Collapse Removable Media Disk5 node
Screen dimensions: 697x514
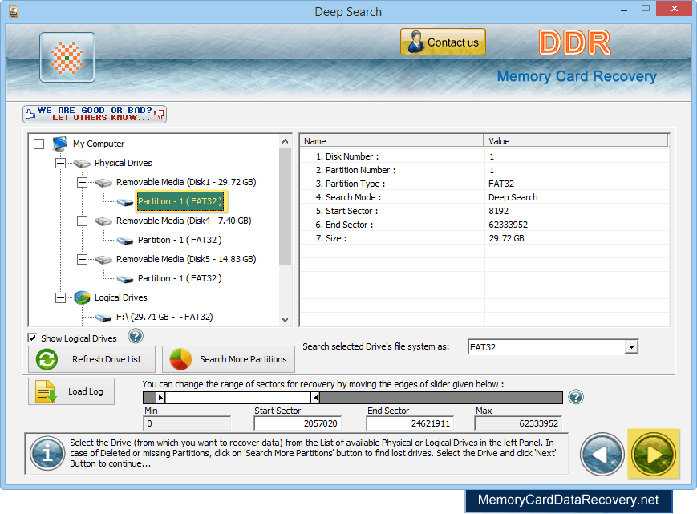83,260
